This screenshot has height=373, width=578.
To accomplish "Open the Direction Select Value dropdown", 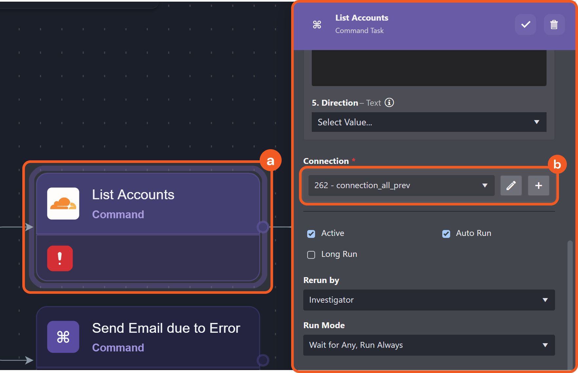I will (429, 122).
